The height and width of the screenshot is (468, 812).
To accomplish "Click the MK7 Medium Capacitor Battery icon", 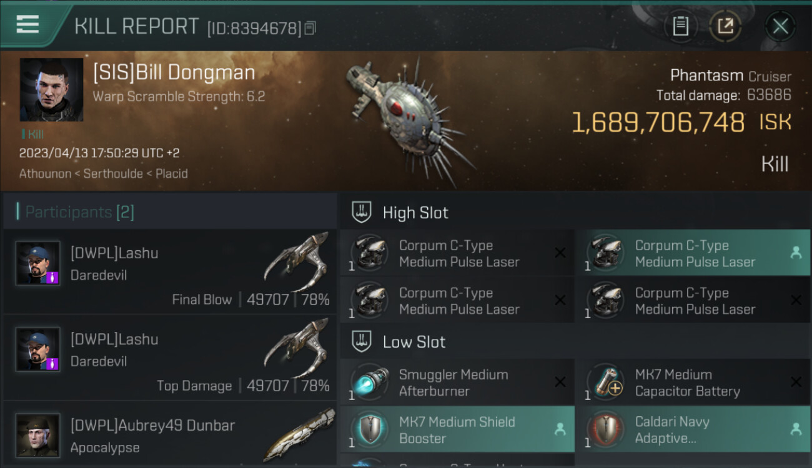I will pyautogui.click(x=605, y=382).
